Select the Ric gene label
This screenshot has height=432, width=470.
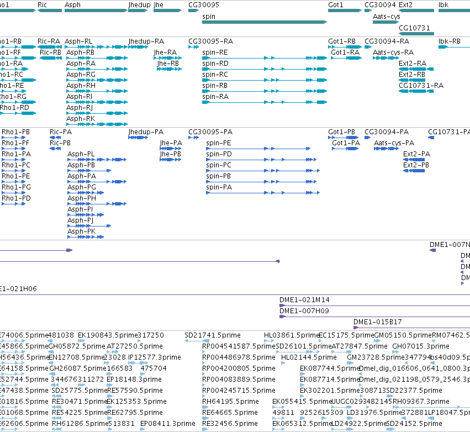[x=43, y=5]
